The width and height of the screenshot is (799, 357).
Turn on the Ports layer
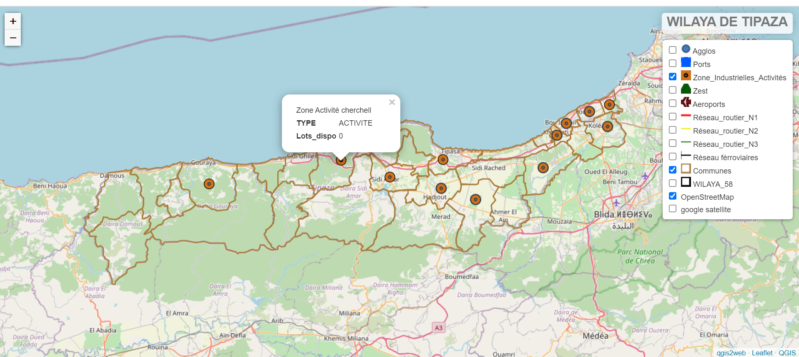[x=673, y=64]
